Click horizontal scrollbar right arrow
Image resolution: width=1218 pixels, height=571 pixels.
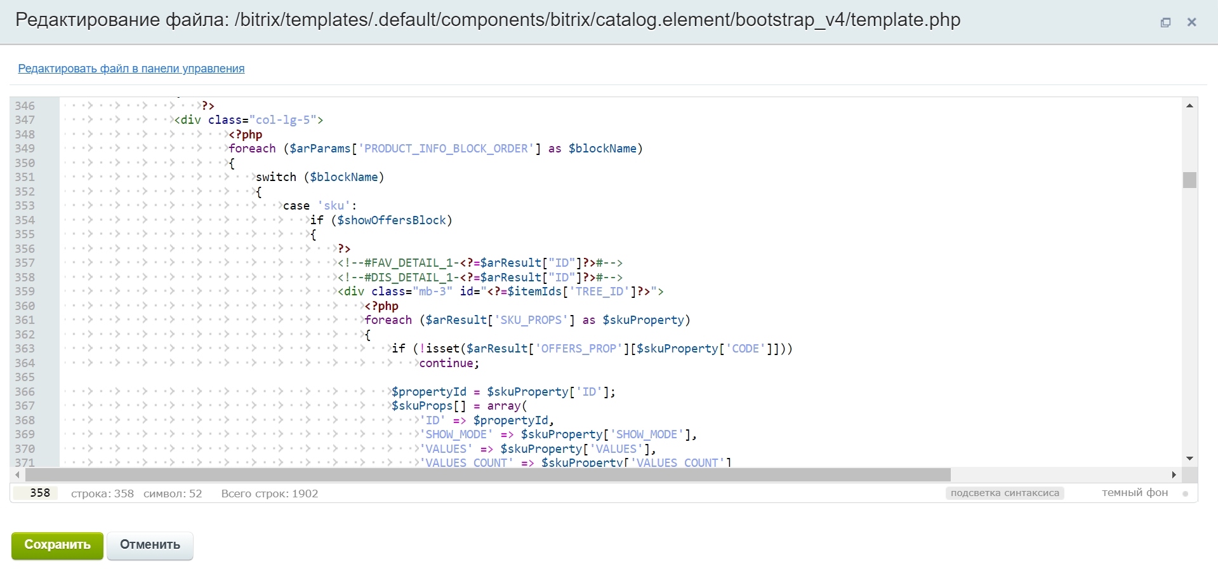click(x=1174, y=474)
